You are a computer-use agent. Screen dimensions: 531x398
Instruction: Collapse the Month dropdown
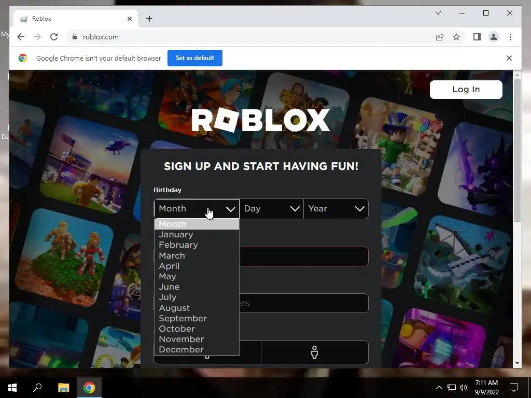coord(197,208)
